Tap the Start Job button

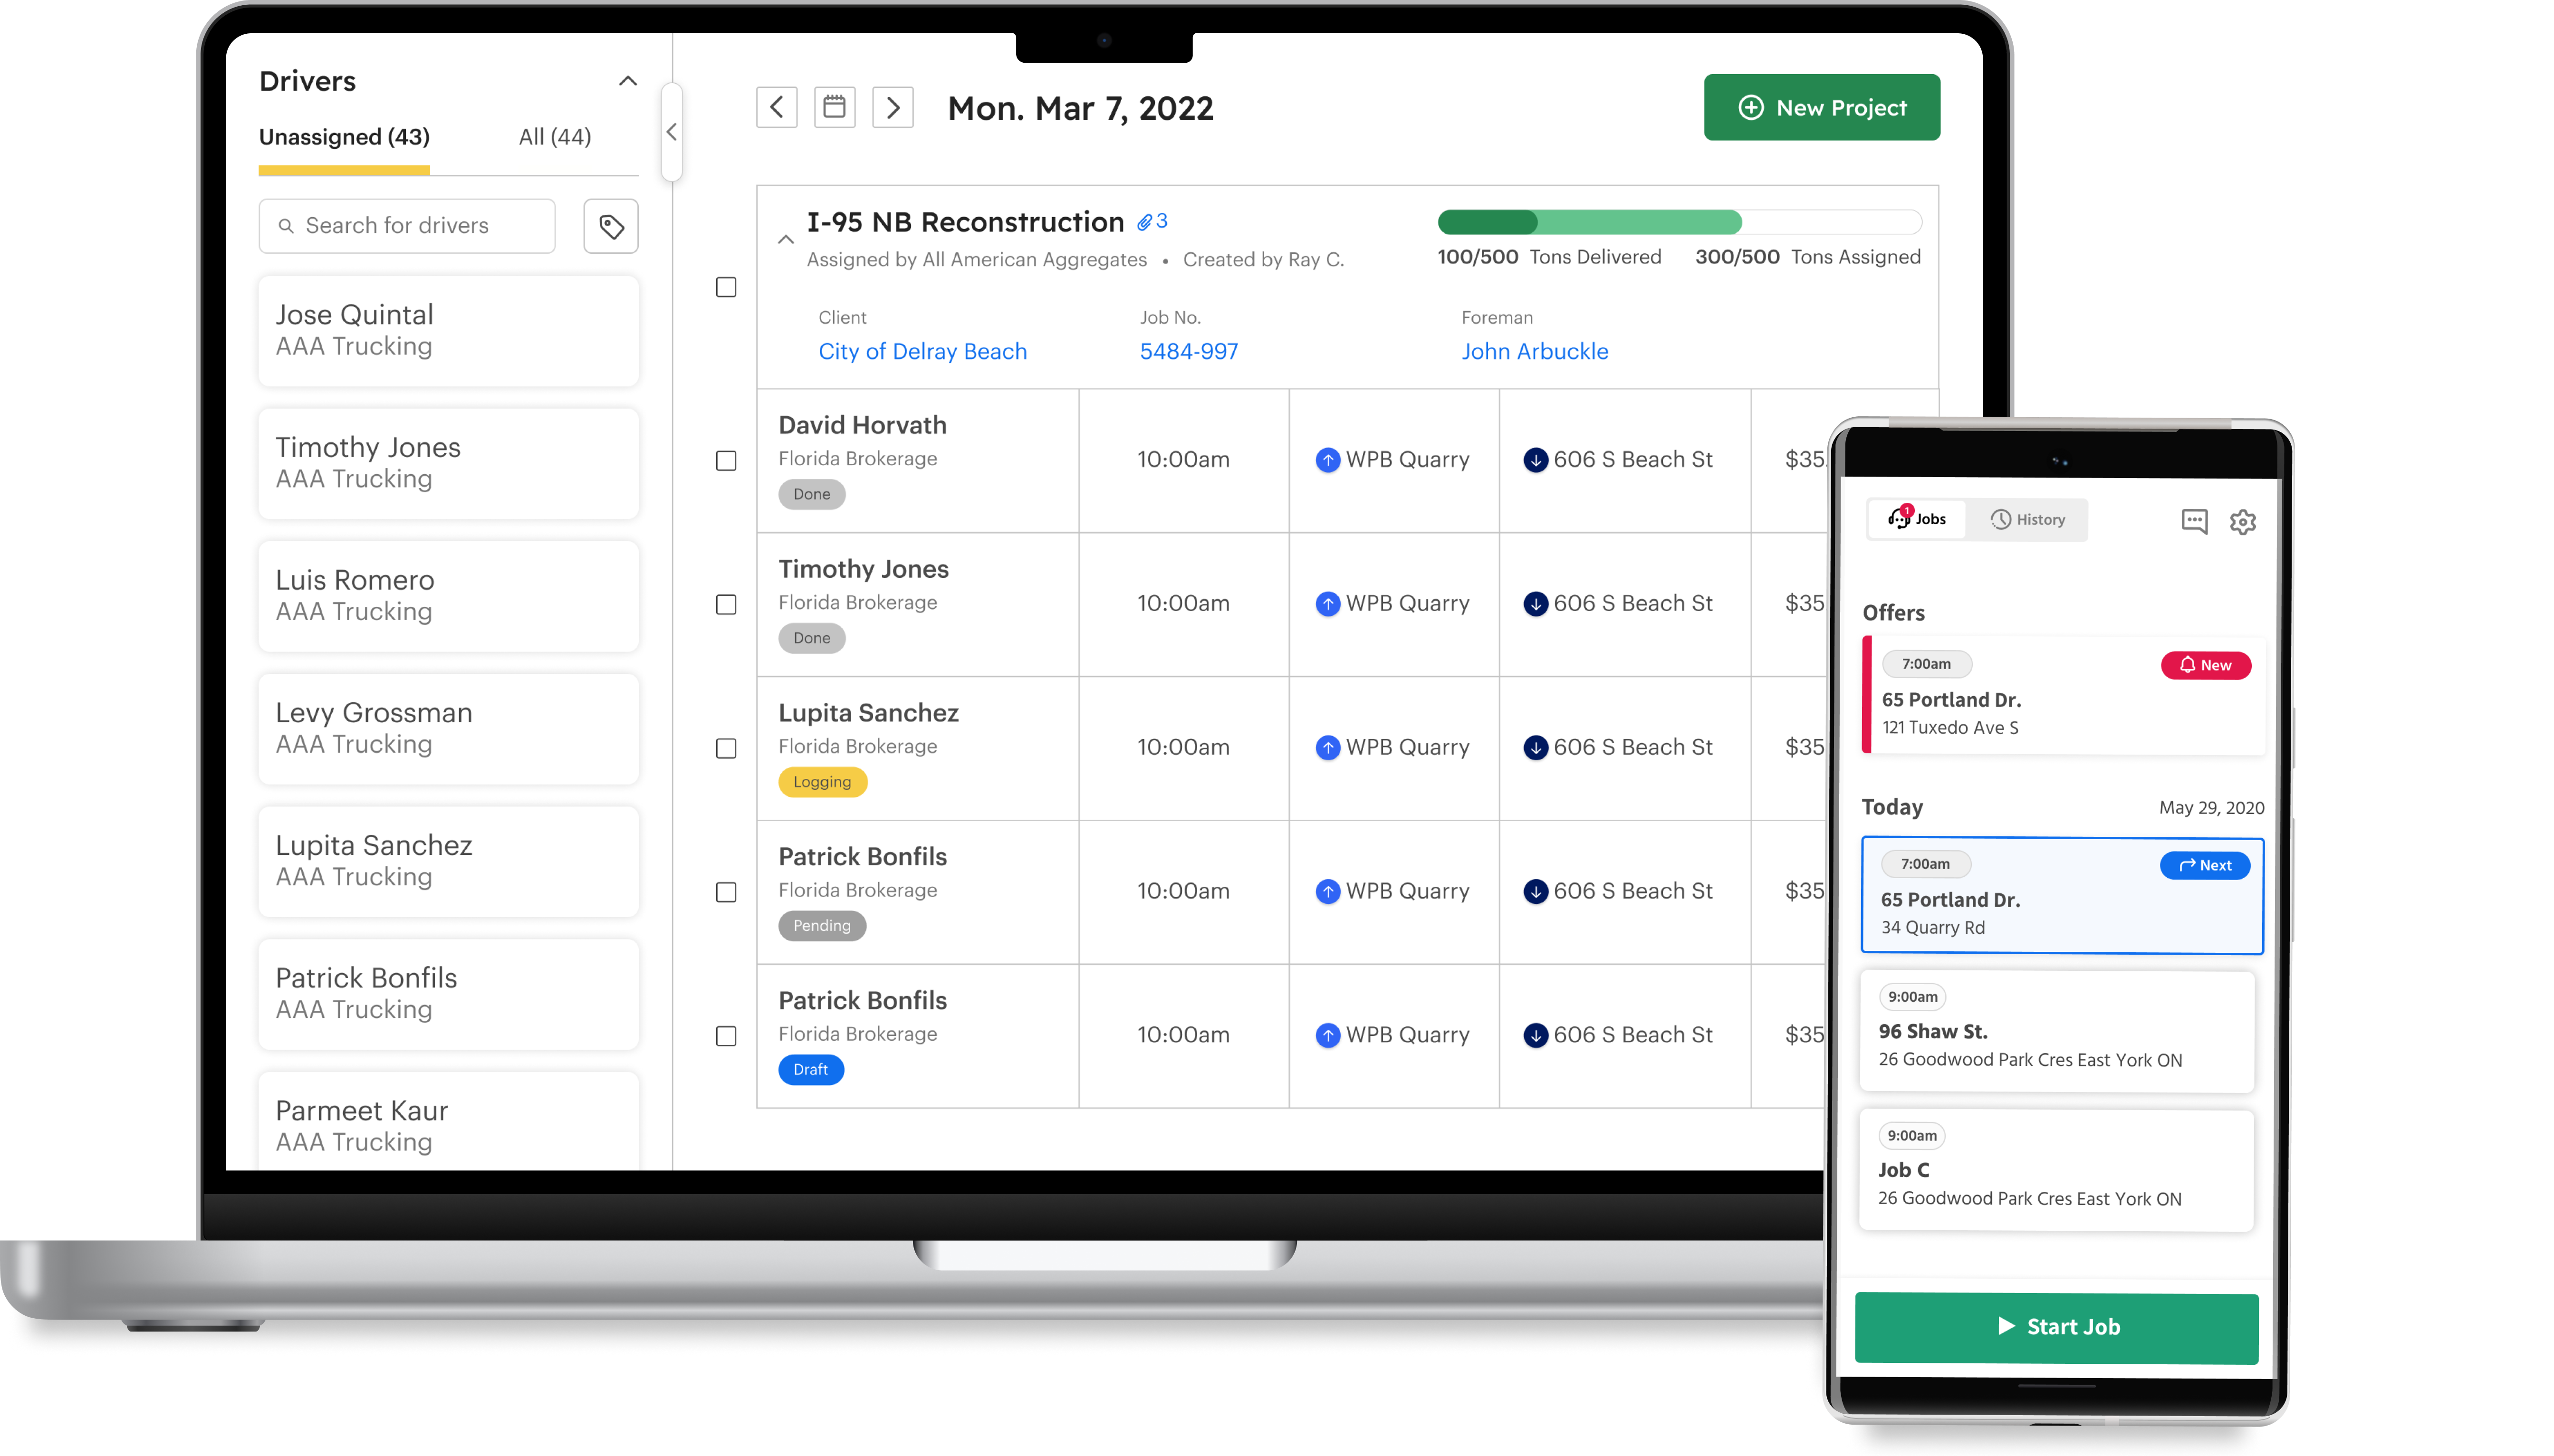click(x=2056, y=1327)
